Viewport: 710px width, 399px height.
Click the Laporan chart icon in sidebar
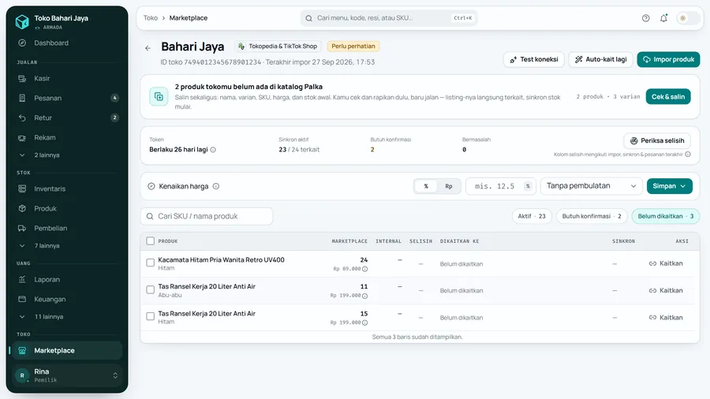(x=22, y=280)
